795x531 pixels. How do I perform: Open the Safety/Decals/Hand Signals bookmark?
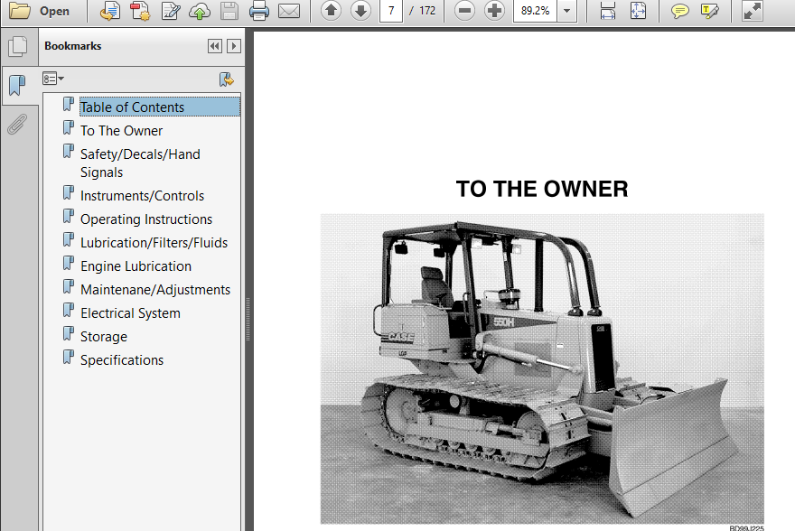point(140,163)
